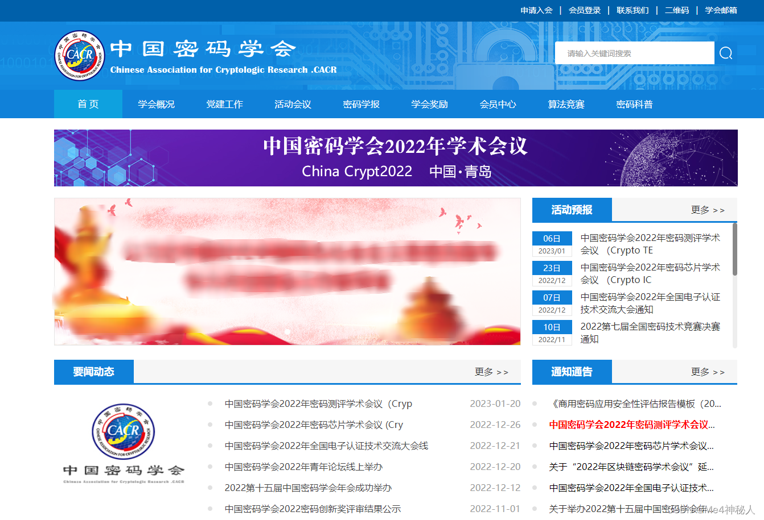Open 学会奖励 navigation menu
This screenshot has width=764, height=520.
tap(430, 104)
